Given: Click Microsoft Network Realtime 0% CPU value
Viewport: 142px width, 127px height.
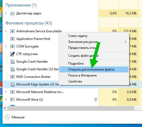Looking at the screenshot, I should (115, 92).
